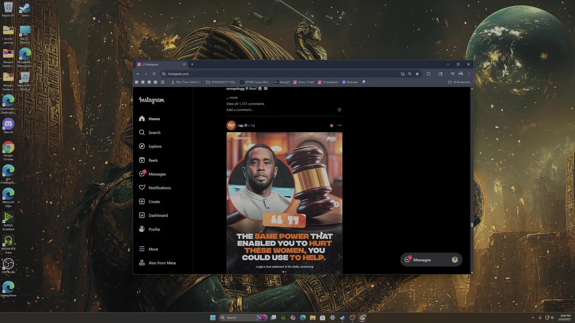Open floating Messages button
The height and width of the screenshot is (323, 575).
pos(431,260)
